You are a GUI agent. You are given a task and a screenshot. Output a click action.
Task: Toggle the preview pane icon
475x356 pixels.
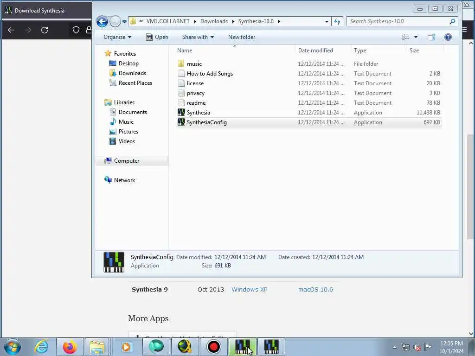(431, 37)
